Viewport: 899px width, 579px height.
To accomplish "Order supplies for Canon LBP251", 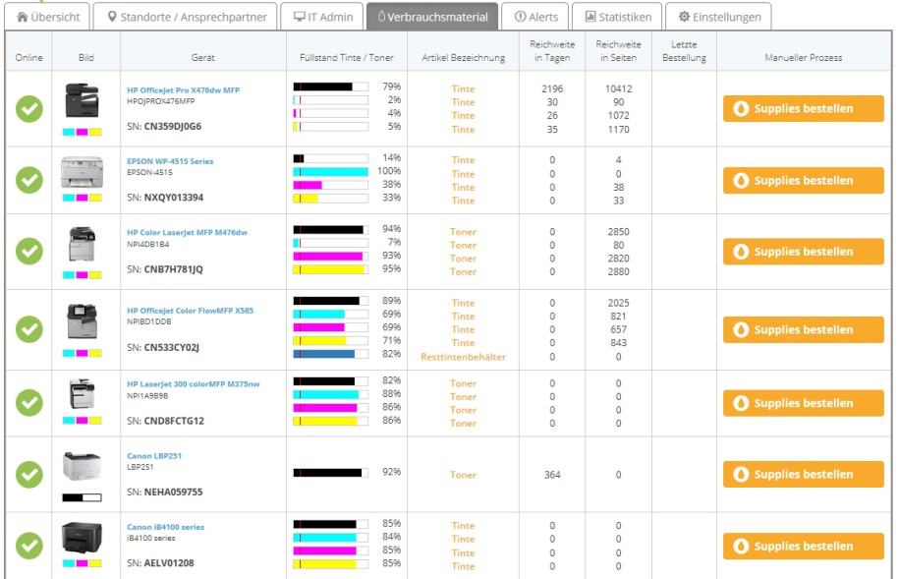I will pos(804,474).
